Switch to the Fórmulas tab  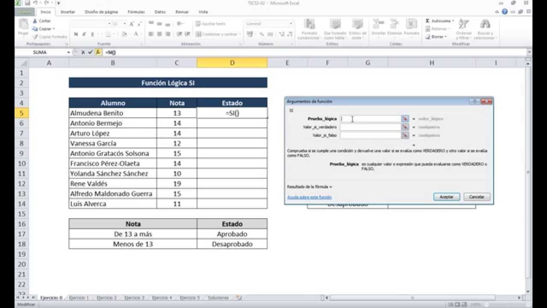136,12
